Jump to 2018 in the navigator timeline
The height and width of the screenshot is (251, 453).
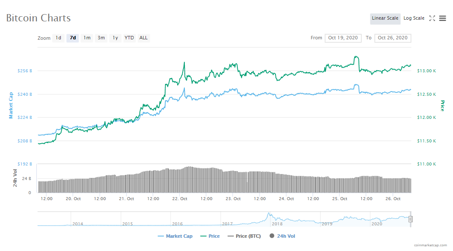(x=277, y=224)
